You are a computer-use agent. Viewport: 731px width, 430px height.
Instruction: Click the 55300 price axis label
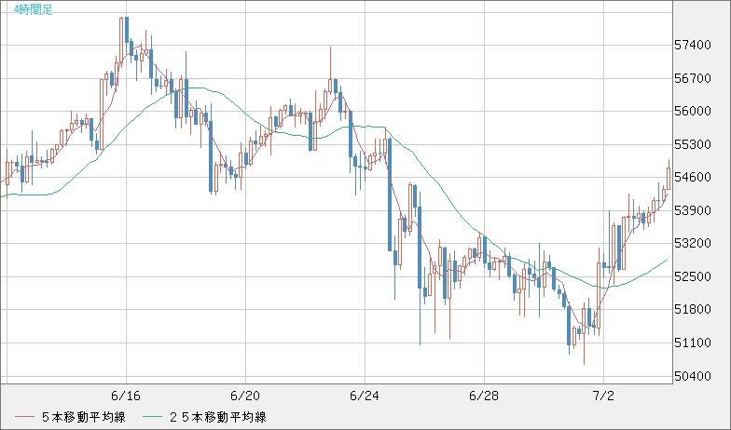point(693,144)
